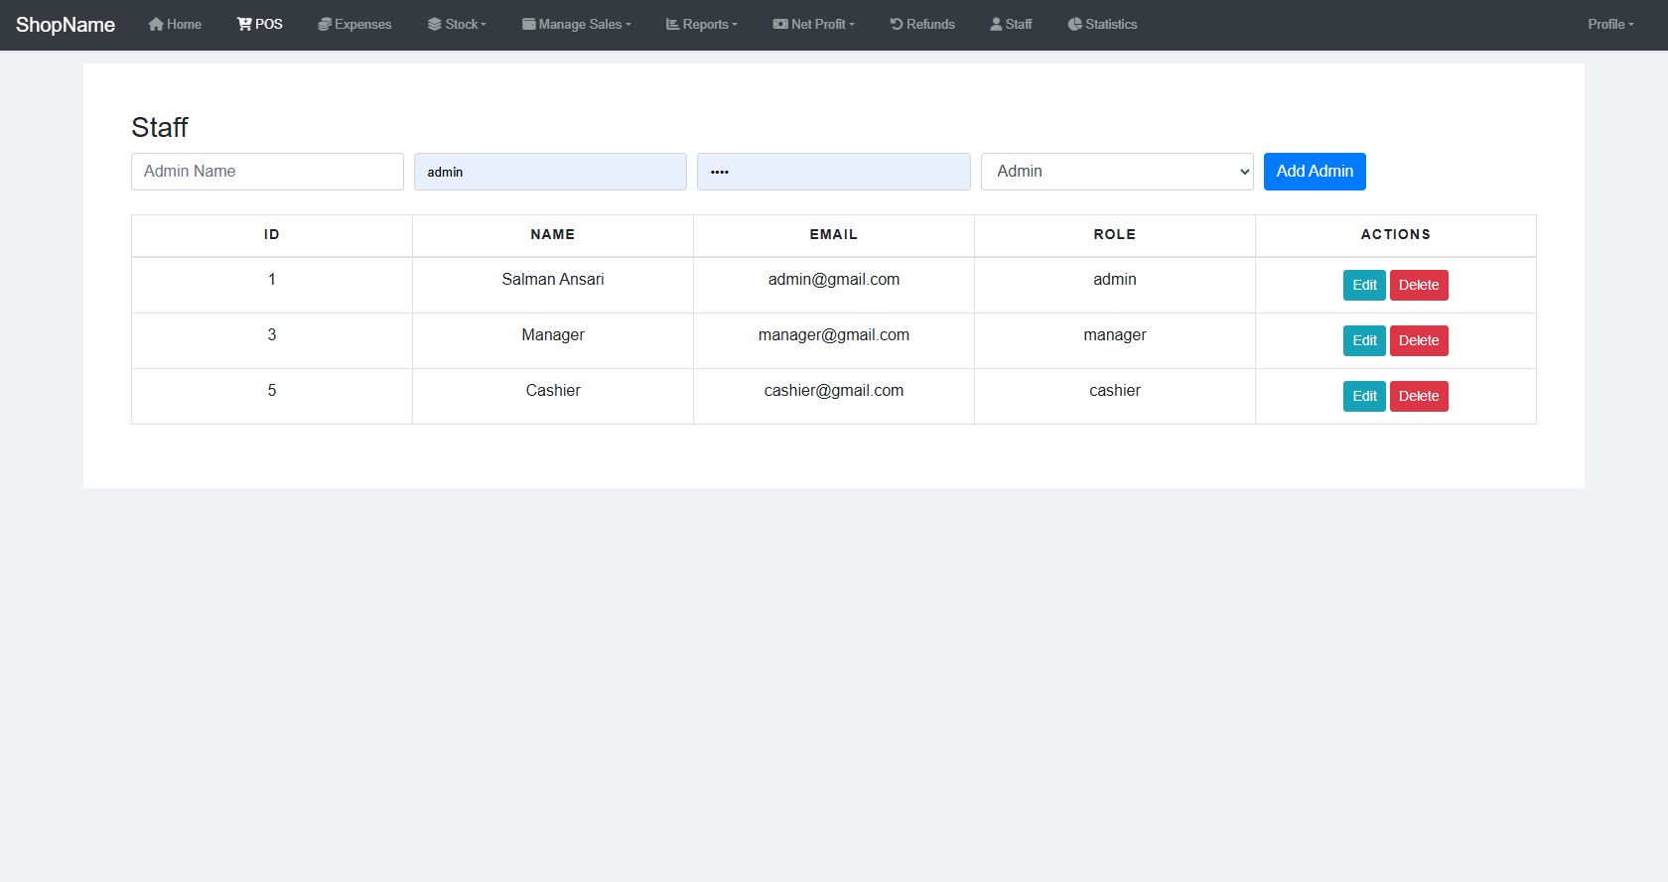Screen dimensions: 1668x882
Task: Click the POS shopping cart icon
Action: click(244, 24)
